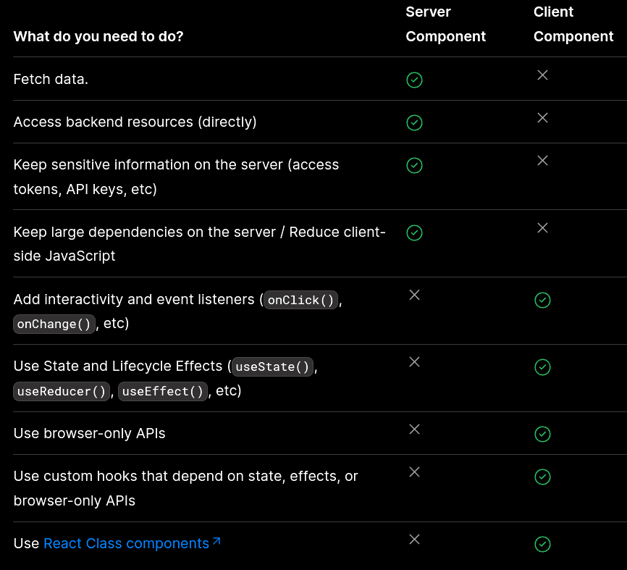Click Client check for Use State and Lifecycle

tap(542, 367)
